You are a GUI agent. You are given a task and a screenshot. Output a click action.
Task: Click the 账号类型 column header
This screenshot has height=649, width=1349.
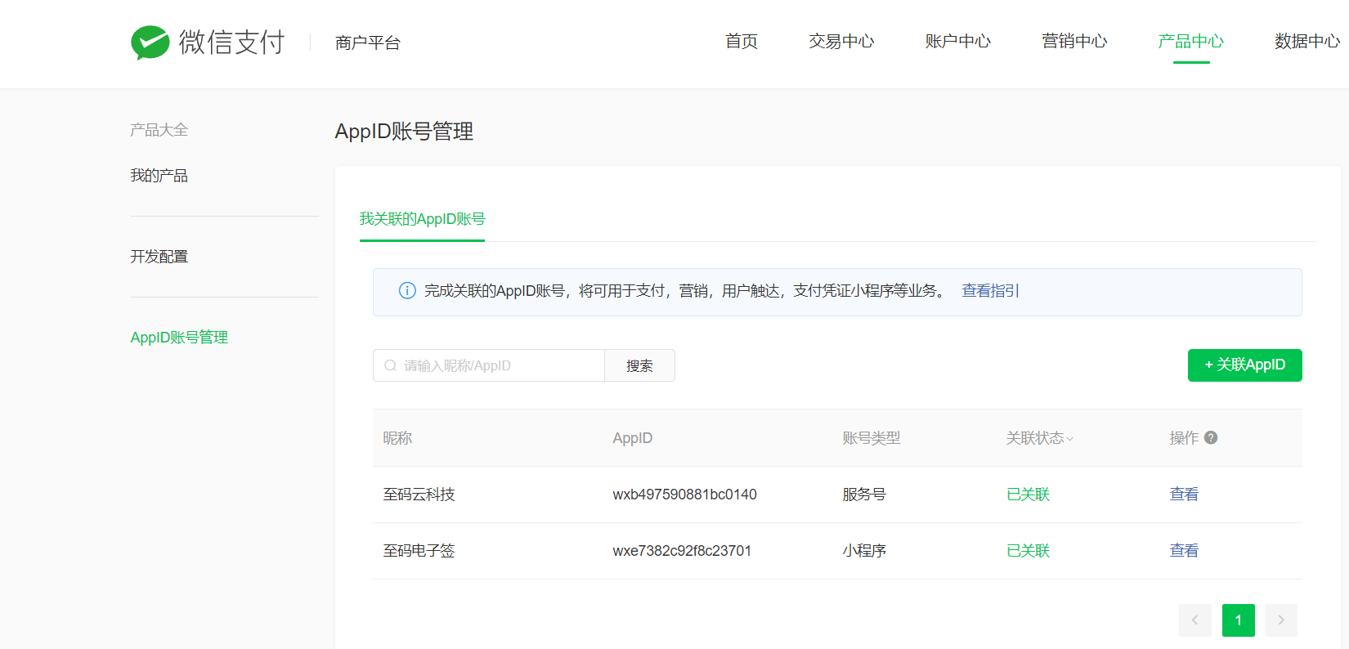pos(872,438)
